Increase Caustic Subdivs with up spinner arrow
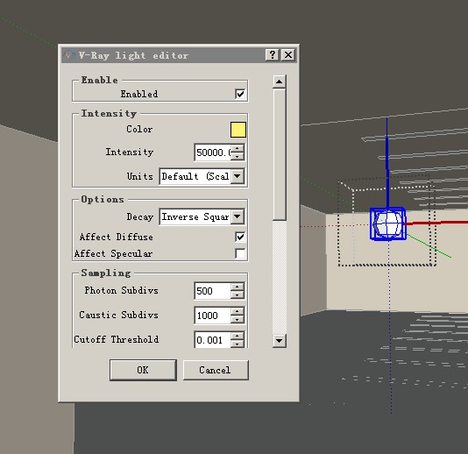The height and width of the screenshot is (454, 468). (x=238, y=311)
